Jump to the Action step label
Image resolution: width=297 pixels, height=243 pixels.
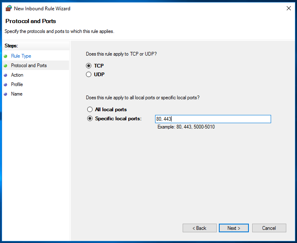pyautogui.click(x=17, y=75)
